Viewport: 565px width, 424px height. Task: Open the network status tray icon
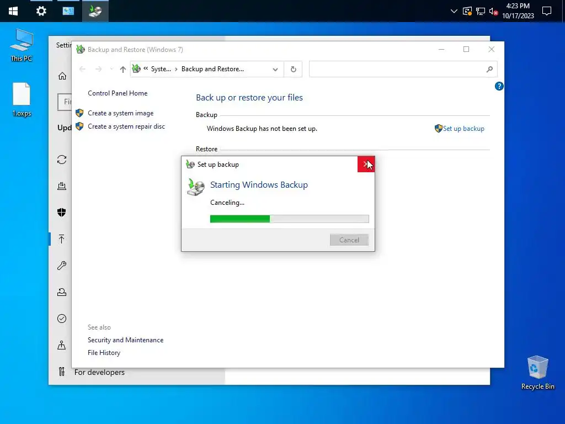pyautogui.click(x=481, y=11)
